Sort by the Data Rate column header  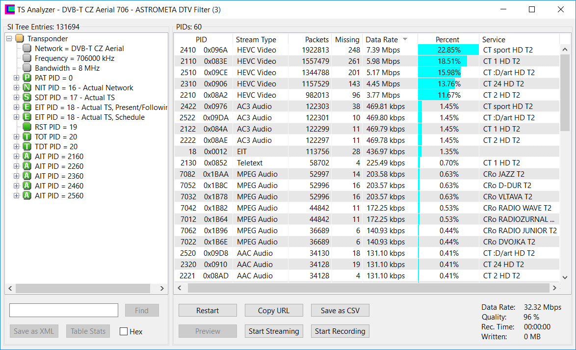382,40
